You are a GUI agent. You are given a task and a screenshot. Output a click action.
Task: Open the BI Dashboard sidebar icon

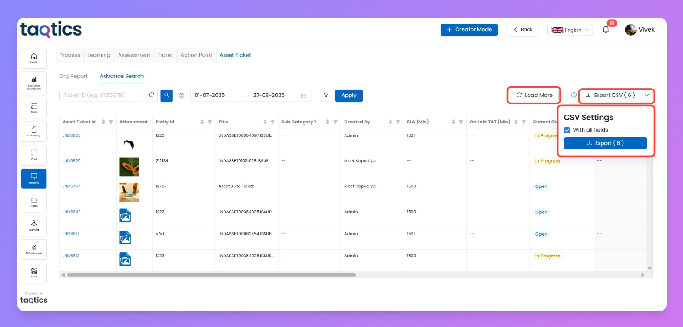(34, 250)
